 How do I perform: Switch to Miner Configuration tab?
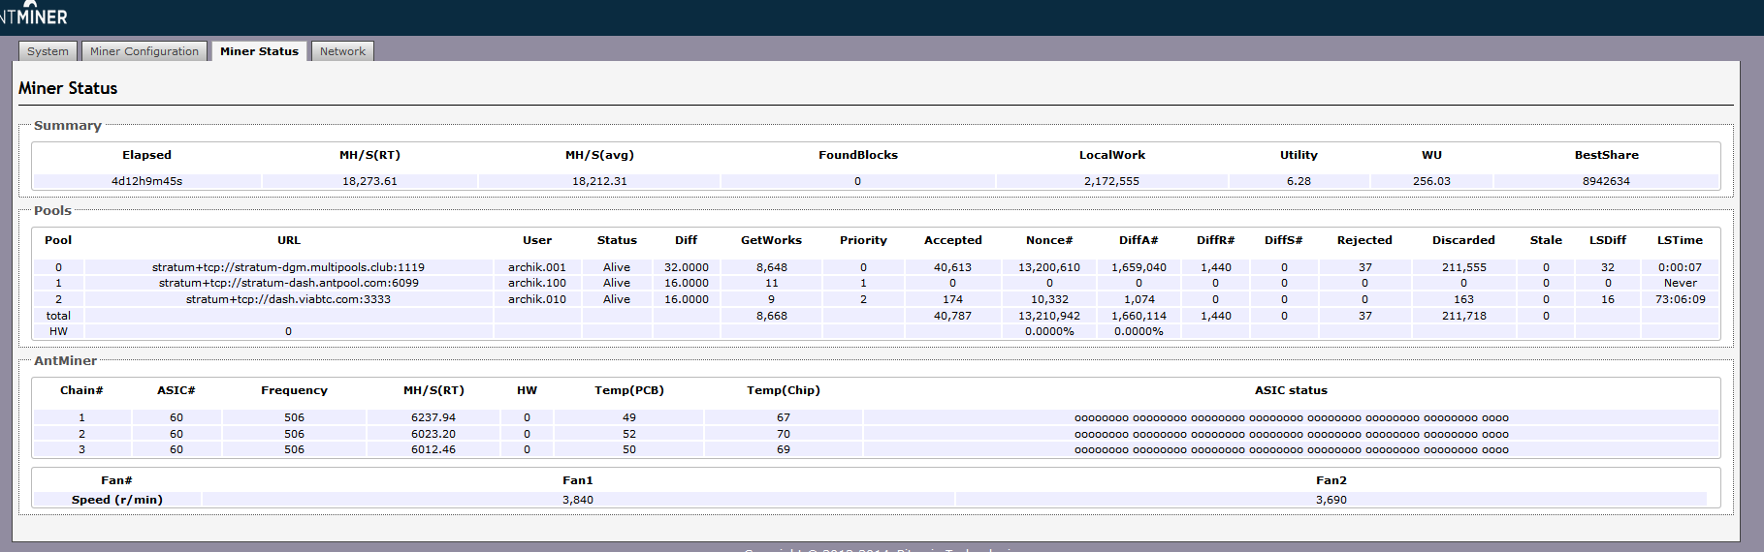[144, 51]
